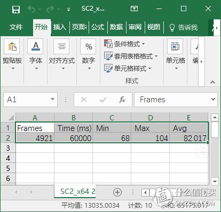Select column D header
221x212 pixels.
(150, 118)
